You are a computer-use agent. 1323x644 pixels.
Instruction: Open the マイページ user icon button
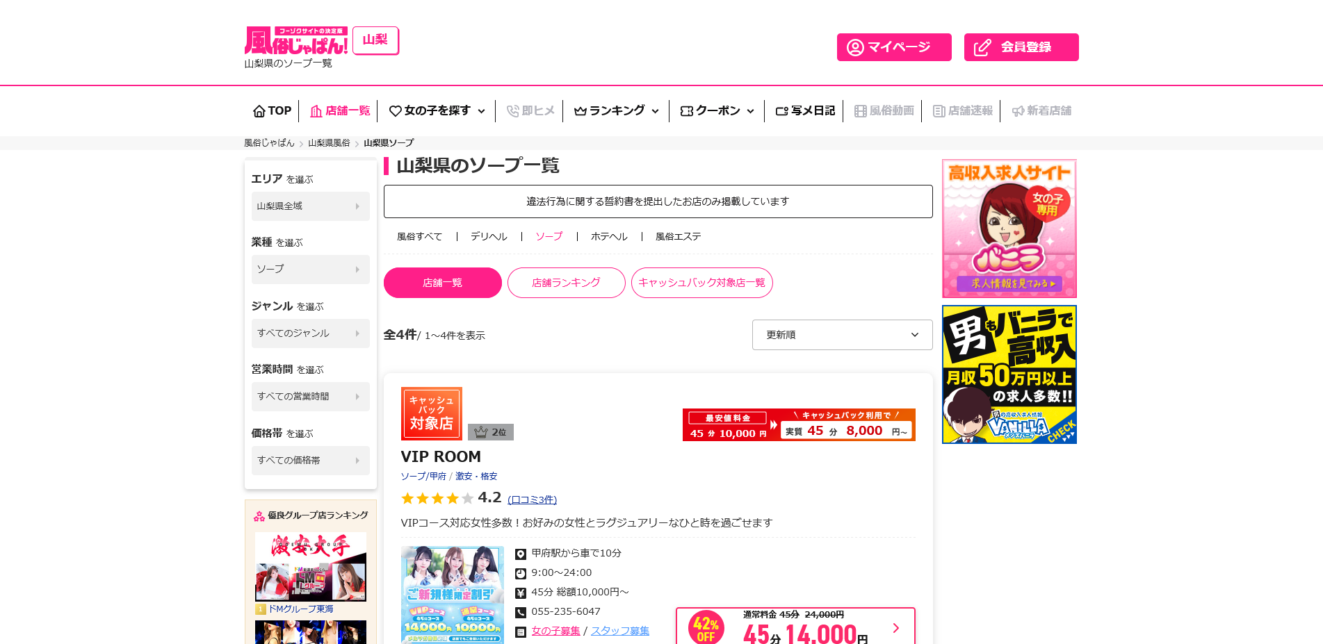[855, 47]
